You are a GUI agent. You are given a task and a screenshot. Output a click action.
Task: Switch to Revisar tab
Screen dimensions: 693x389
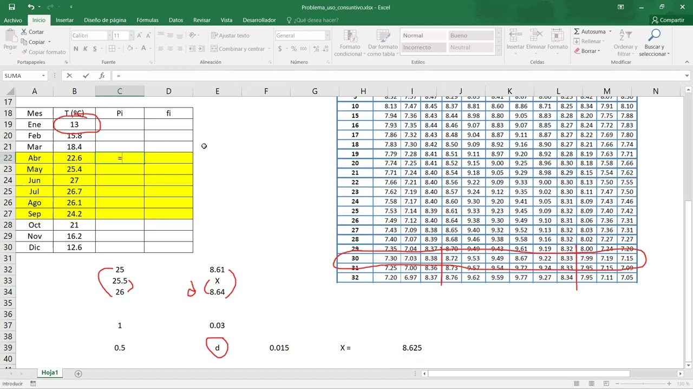pyautogui.click(x=202, y=20)
